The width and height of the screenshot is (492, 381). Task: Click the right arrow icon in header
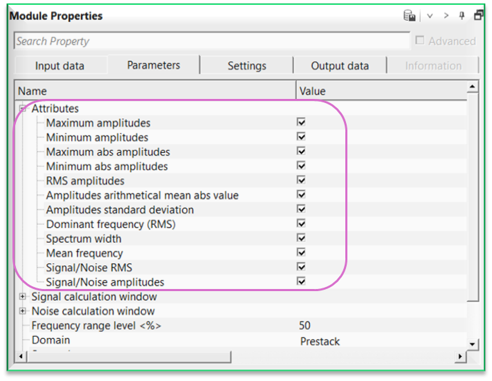click(446, 16)
